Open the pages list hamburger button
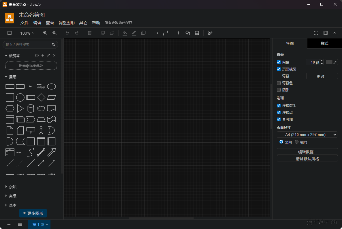 point(20,224)
